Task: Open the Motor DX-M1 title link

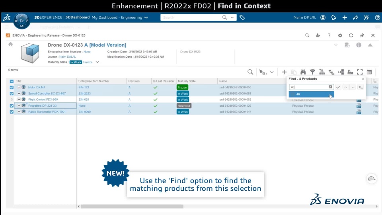Action: [37, 87]
